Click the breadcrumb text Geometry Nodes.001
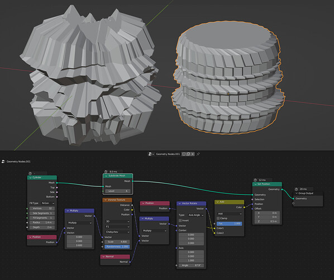The width and height of the screenshot is (334, 280). pyautogui.click(x=18, y=161)
